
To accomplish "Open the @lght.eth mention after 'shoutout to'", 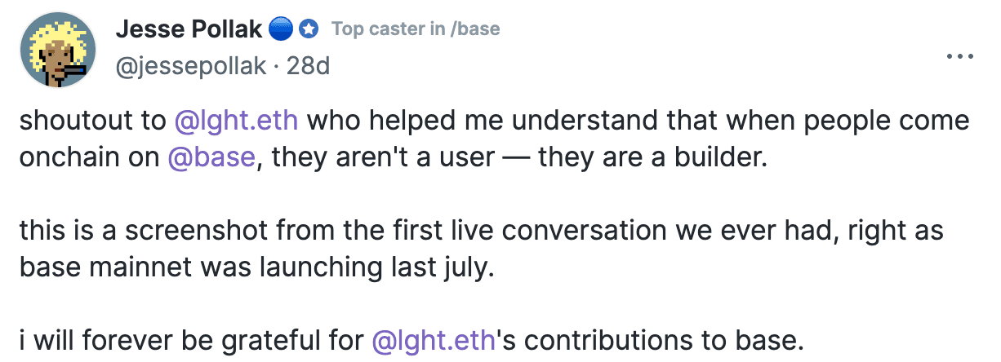I will (x=237, y=121).
